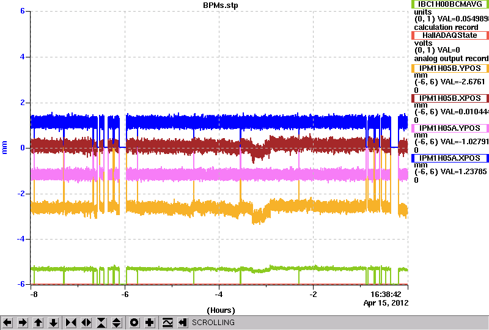This screenshot has width=489, height=330.
Task: Pan the plot right with the right arrow
Action: tap(23, 323)
